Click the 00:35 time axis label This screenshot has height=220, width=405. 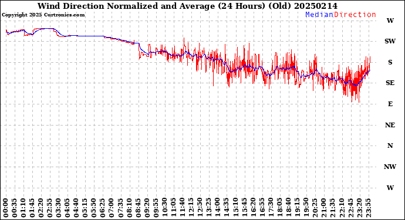15,208
